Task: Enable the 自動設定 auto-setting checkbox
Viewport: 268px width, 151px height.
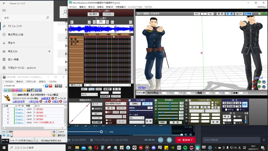Action: coord(93,109)
